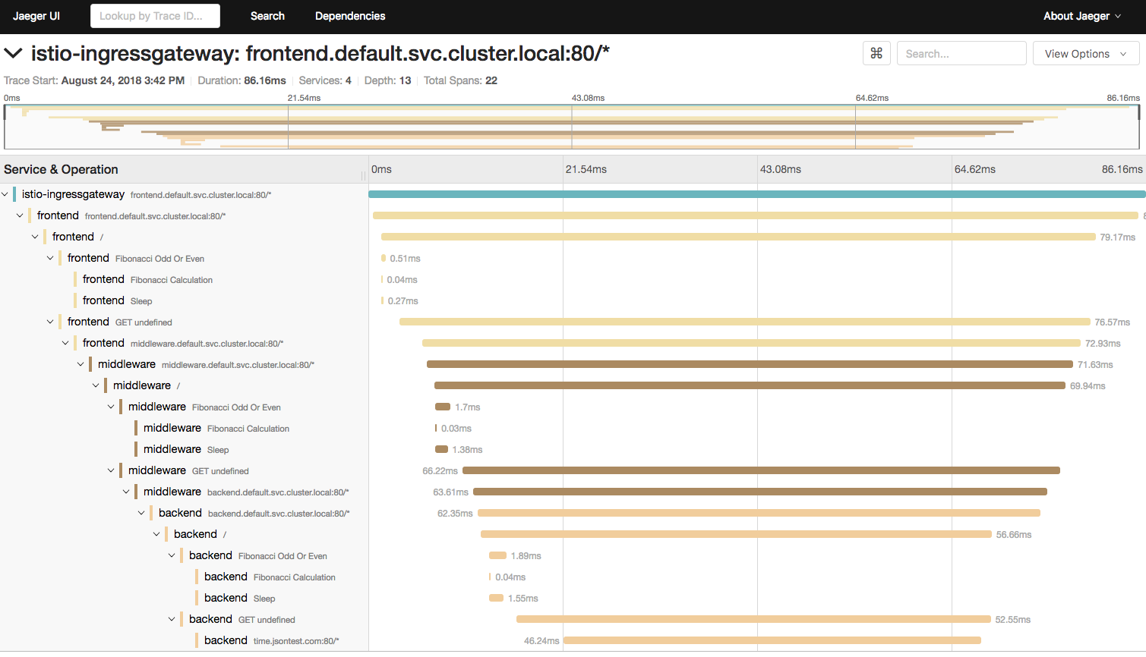Select frontend Fibonacci Calculation span
Image resolution: width=1146 pixels, height=657 pixels.
coord(147,279)
